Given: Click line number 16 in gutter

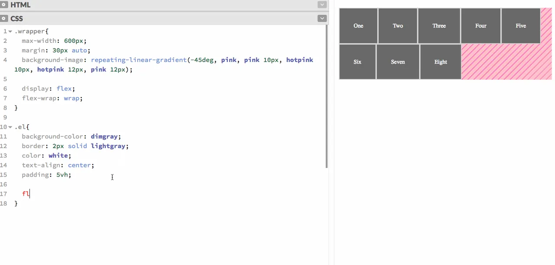Looking at the screenshot, I should pos(4,184).
